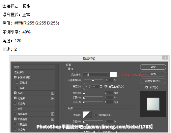The width and height of the screenshot is (171, 133).
Task: Enable the 消除锯齿 checkbox
Action: [96, 115]
